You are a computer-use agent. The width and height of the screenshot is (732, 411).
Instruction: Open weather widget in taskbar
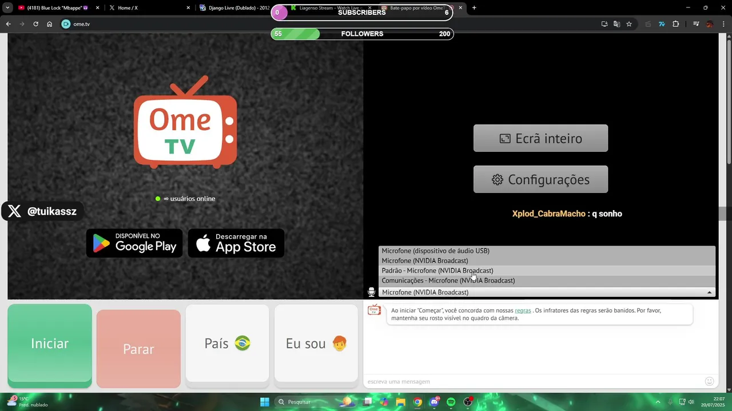27,402
